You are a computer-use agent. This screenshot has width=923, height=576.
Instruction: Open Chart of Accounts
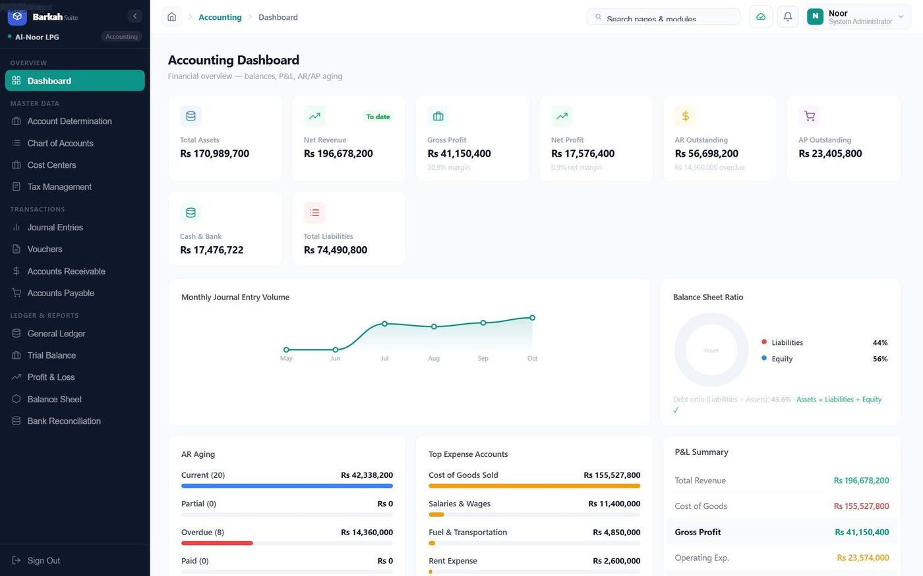click(74, 143)
